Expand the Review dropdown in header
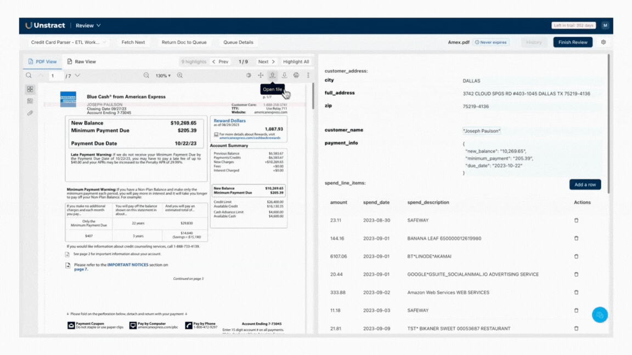The height and width of the screenshot is (355, 632). coord(88,26)
